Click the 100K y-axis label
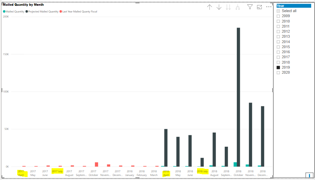 tap(6, 92)
